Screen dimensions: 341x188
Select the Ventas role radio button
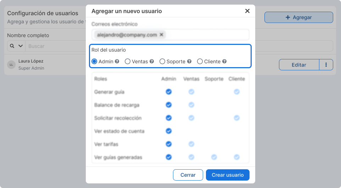coord(128,61)
